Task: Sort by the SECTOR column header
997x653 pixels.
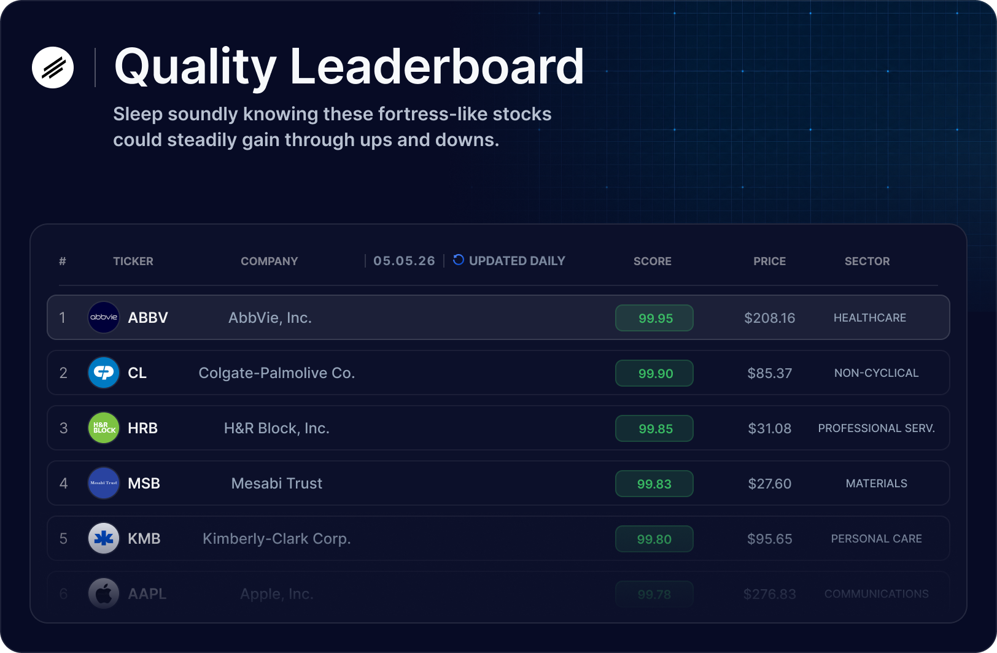Action: pyautogui.click(x=867, y=261)
